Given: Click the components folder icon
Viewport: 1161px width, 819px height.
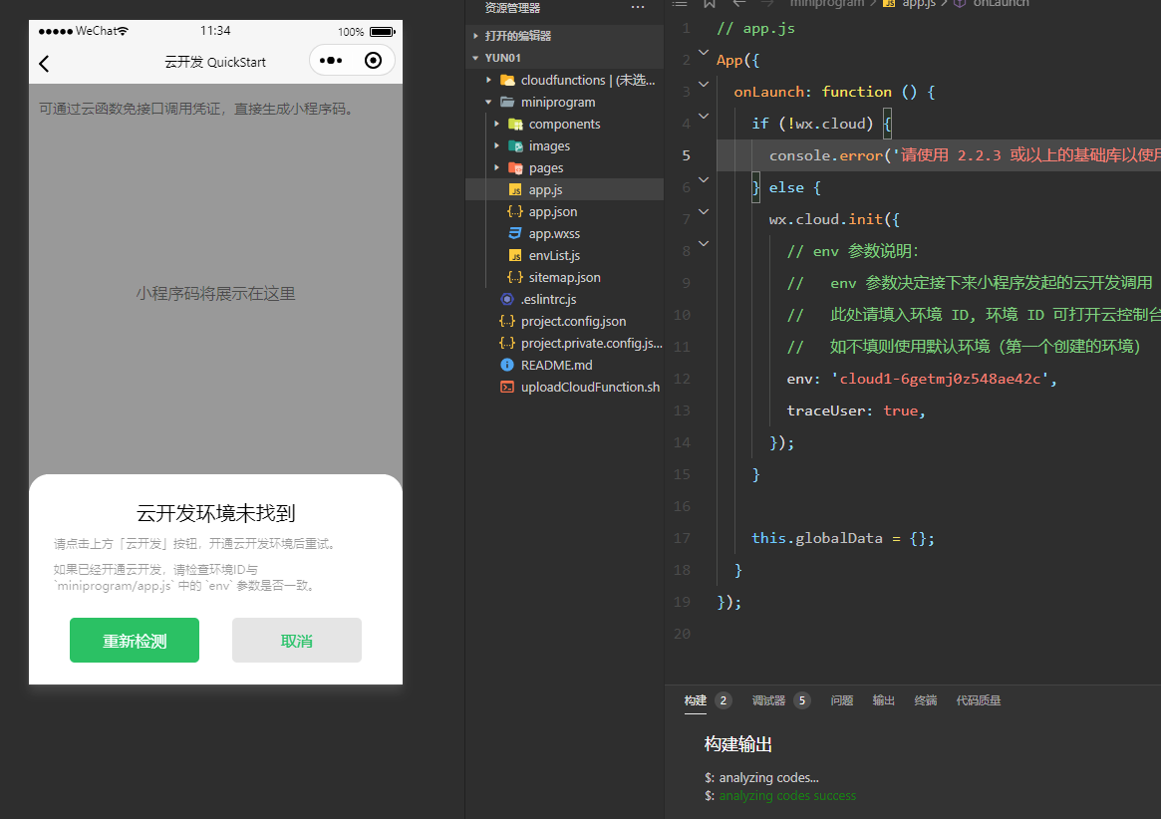Looking at the screenshot, I should pos(515,125).
